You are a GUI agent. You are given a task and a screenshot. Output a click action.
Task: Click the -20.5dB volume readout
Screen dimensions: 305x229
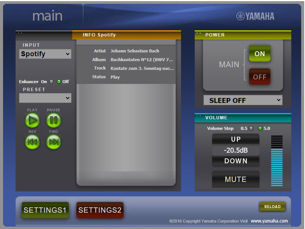(235, 150)
